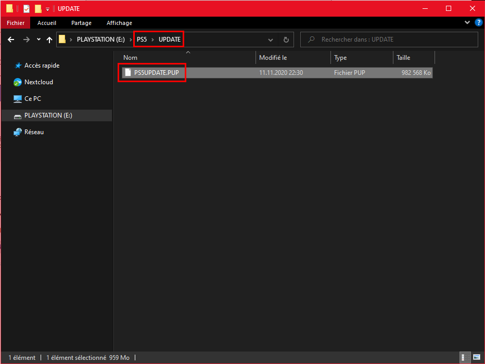
Task: Click the 1 élément sélectionné 959 Mo status text
Action: tap(88, 358)
